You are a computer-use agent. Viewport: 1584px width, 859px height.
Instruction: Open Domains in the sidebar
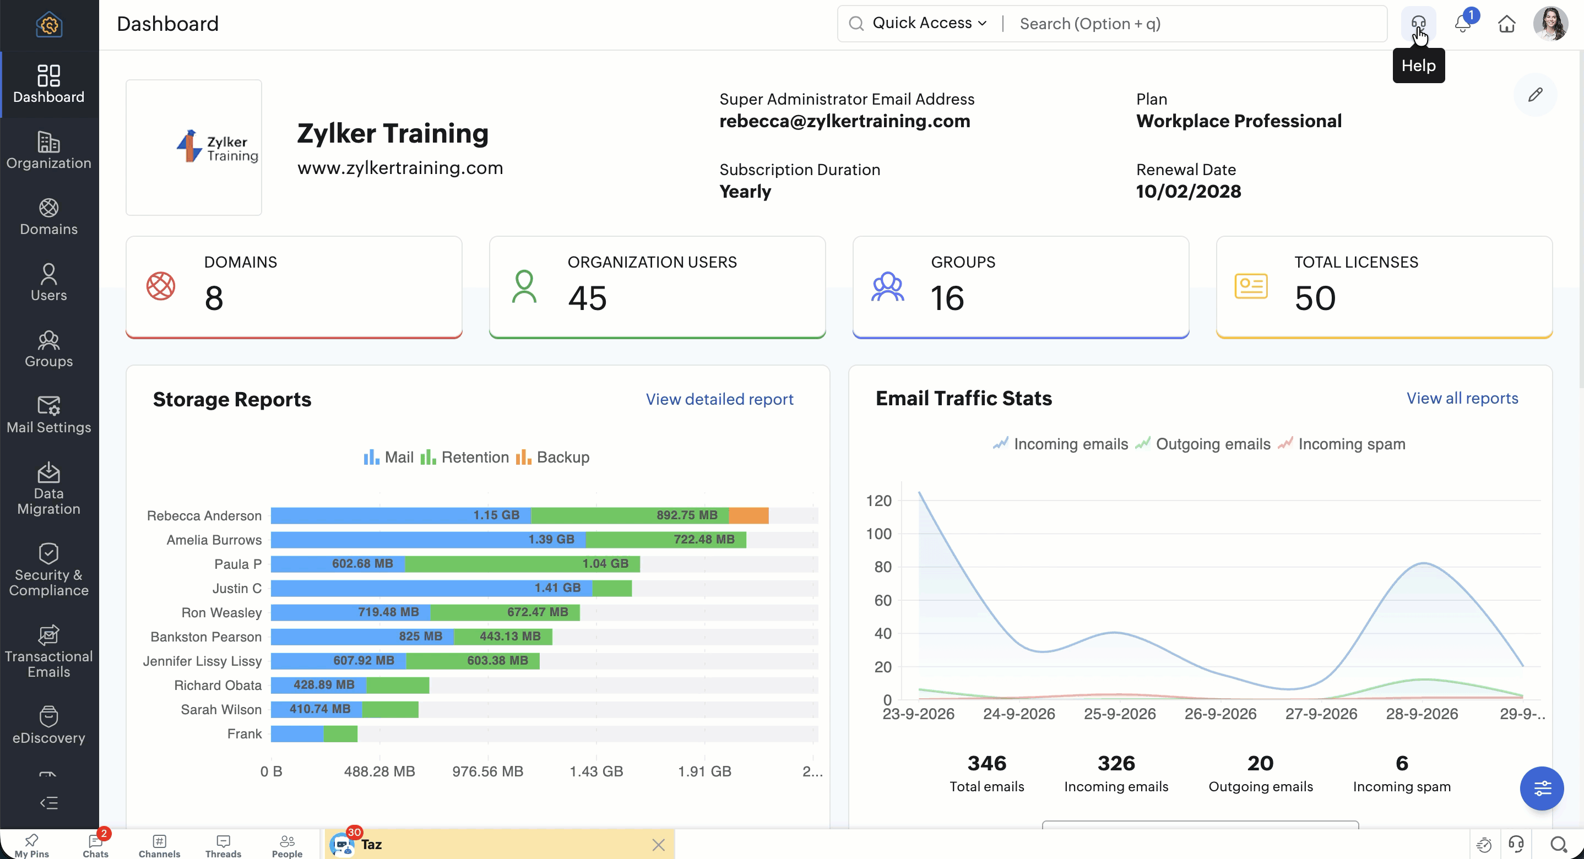click(49, 216)
